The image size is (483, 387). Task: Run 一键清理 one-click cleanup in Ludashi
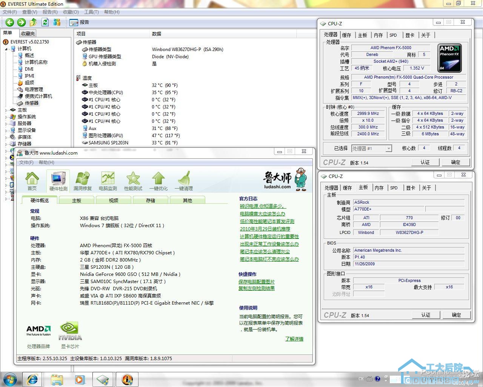(184, 181)
